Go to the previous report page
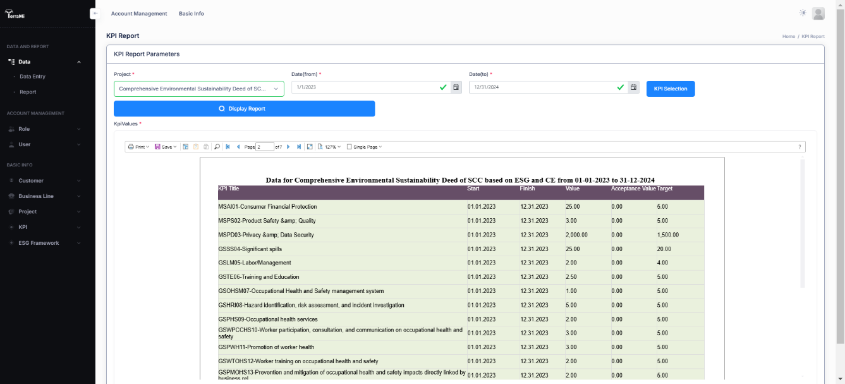 pyautogui.click(x=238, y=147)
